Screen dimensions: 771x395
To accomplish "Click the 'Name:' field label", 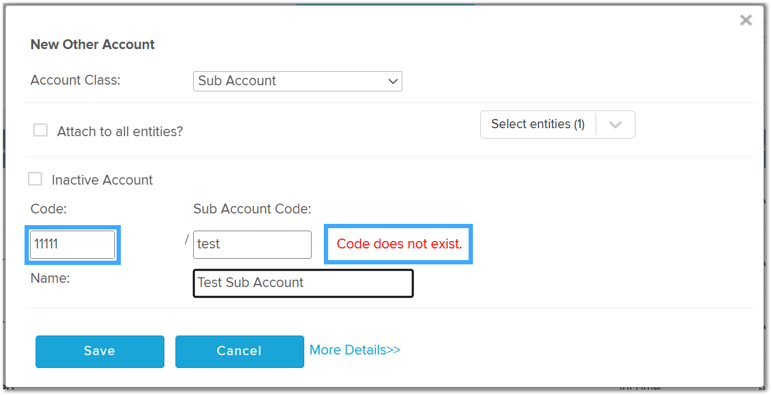I will pyautogui.click(x=50, y=278).
